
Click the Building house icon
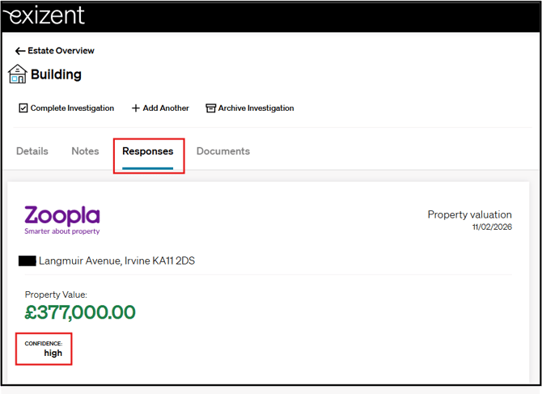[x=17, y=74]
